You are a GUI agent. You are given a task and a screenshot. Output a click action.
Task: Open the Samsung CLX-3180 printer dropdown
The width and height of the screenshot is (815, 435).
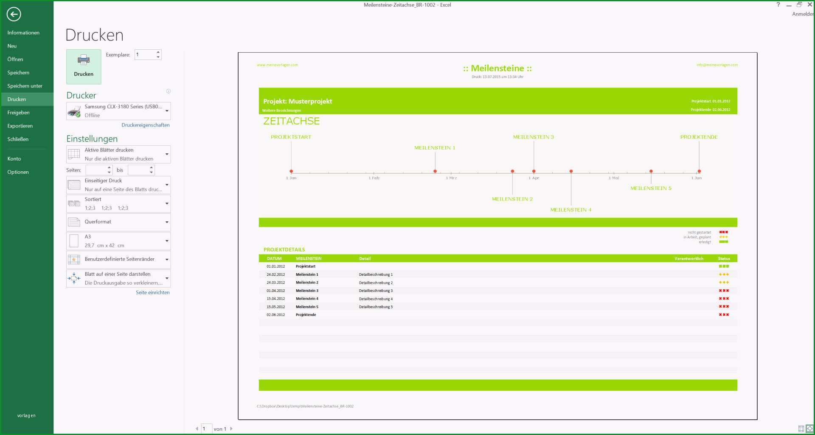pyautogui.click(x=118, y=111)
